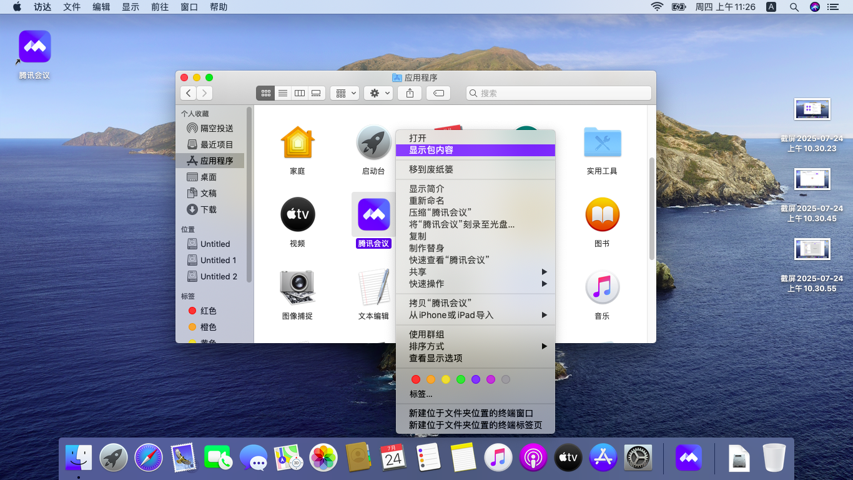Expand the 从iPhone或iPad导入 submenu

(x=475, y=315)
